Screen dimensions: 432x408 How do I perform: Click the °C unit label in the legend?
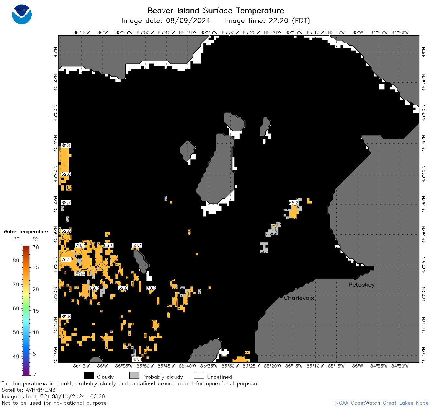(x=35, y=239)
